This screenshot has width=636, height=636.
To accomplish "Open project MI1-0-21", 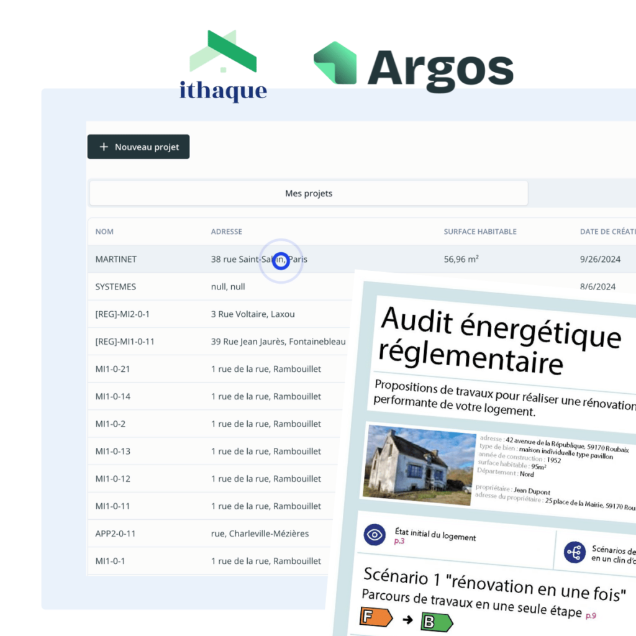I will tap(113, 369).
